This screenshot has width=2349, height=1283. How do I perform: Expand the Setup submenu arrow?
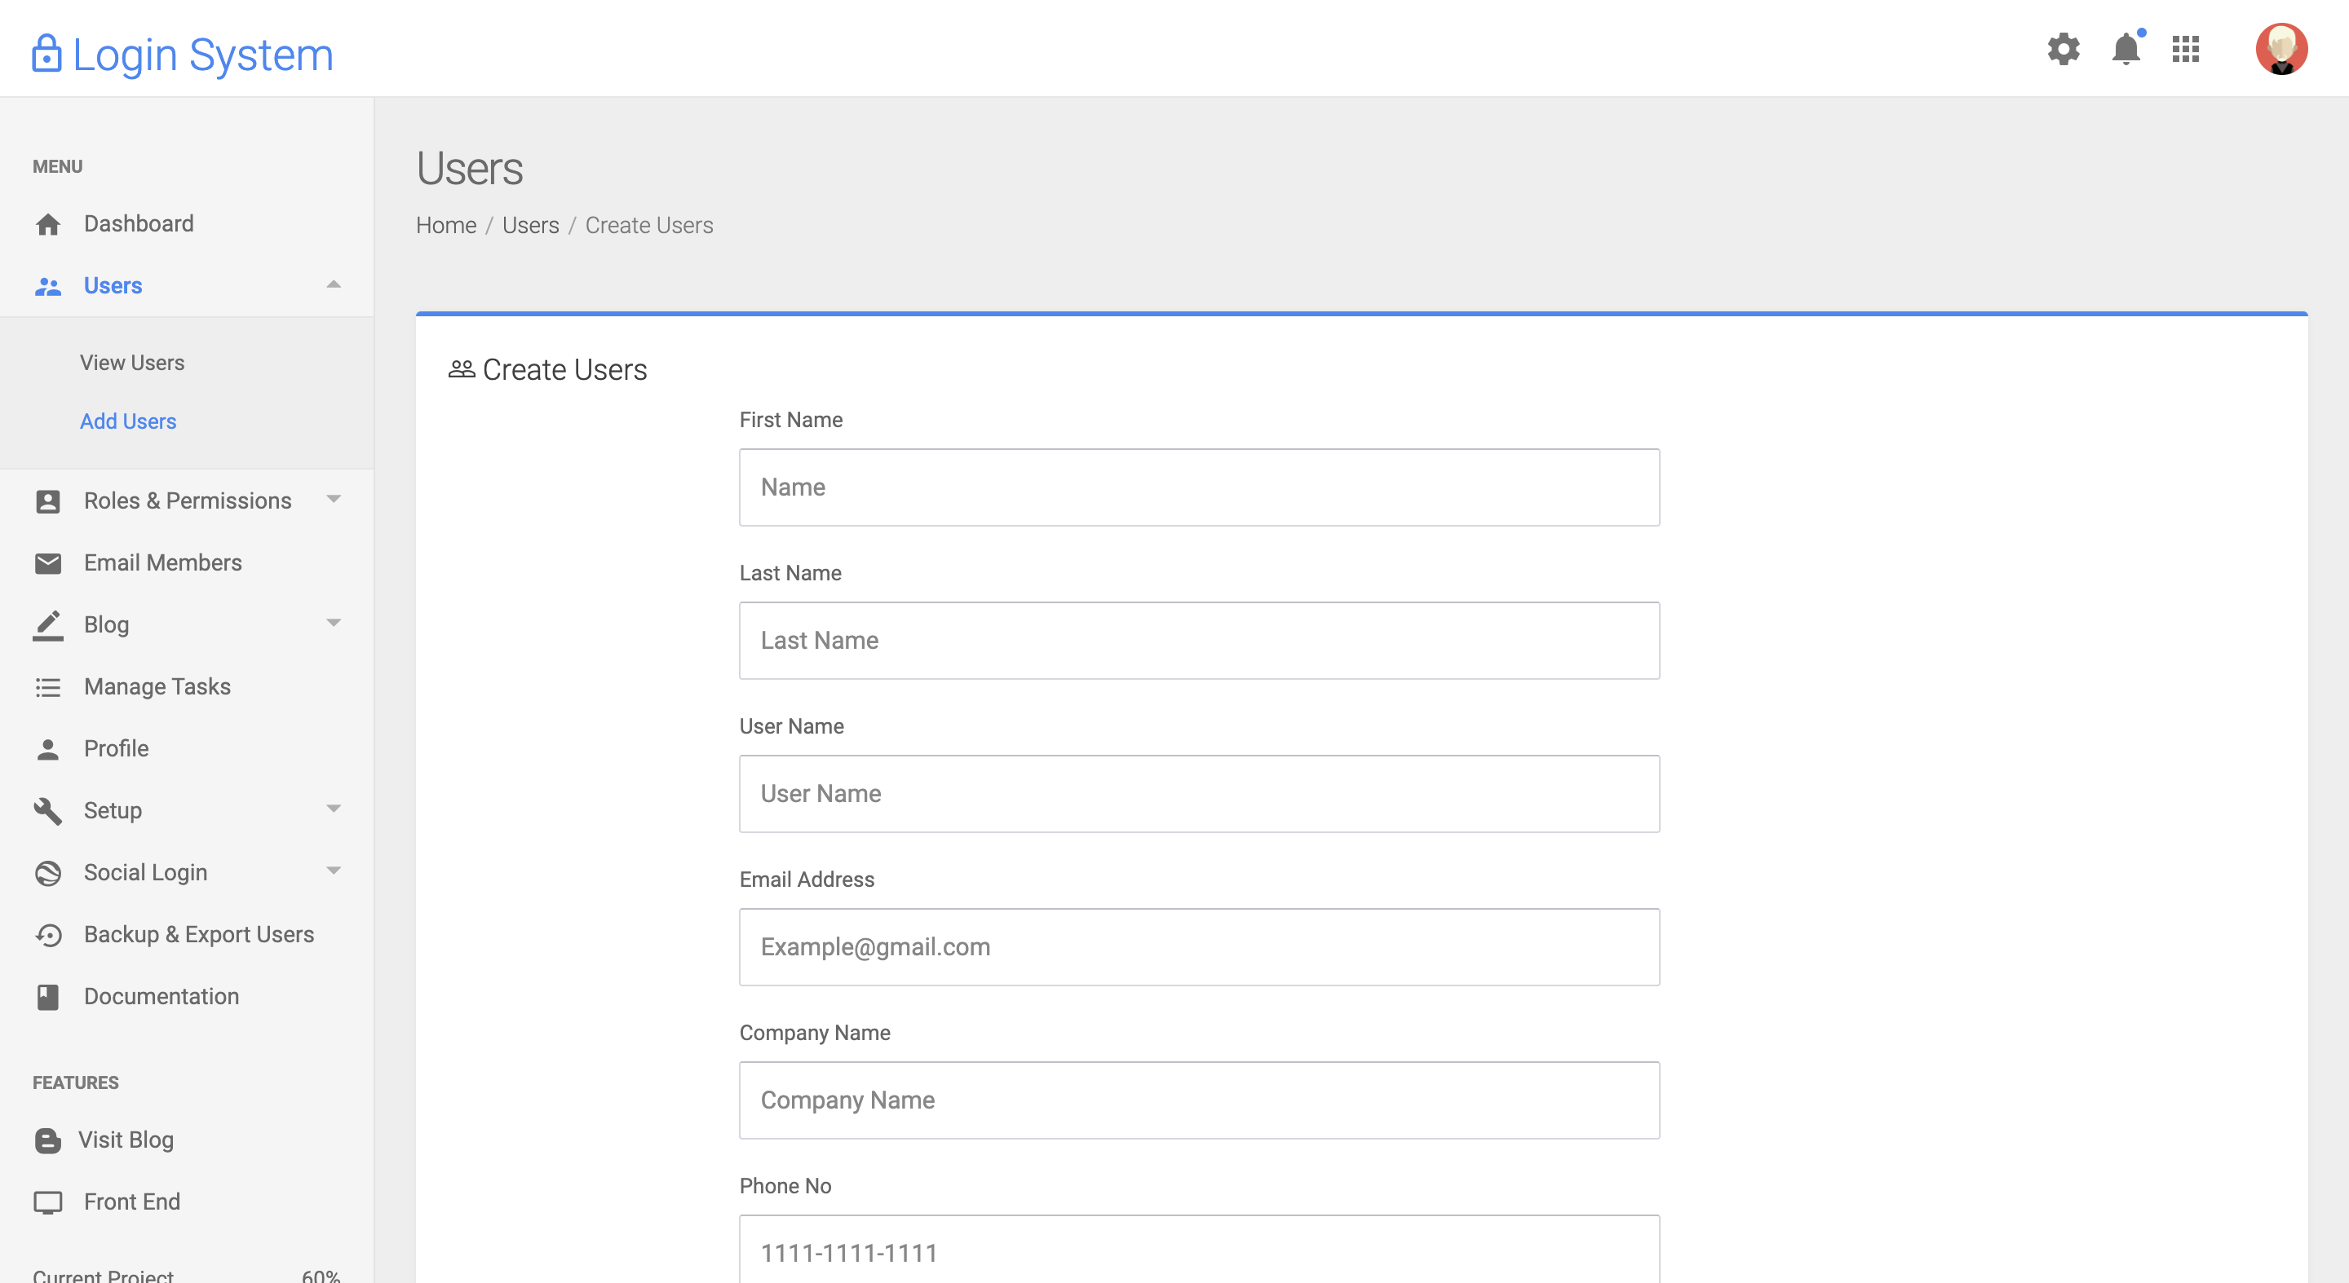tap(334, 809)
